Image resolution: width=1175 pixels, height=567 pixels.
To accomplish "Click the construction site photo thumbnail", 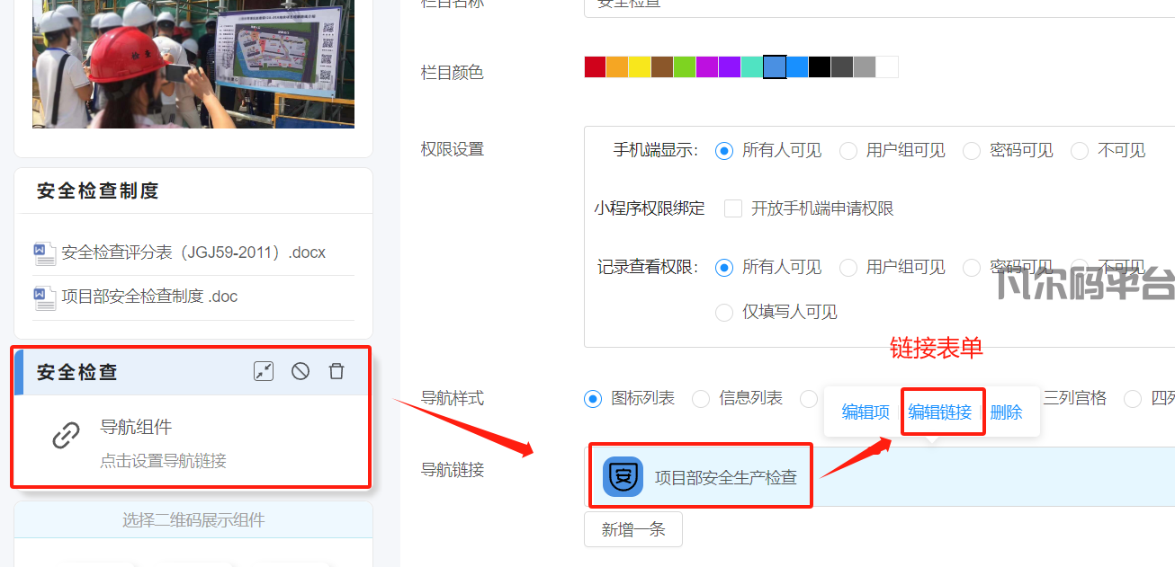I will [193, 64].
